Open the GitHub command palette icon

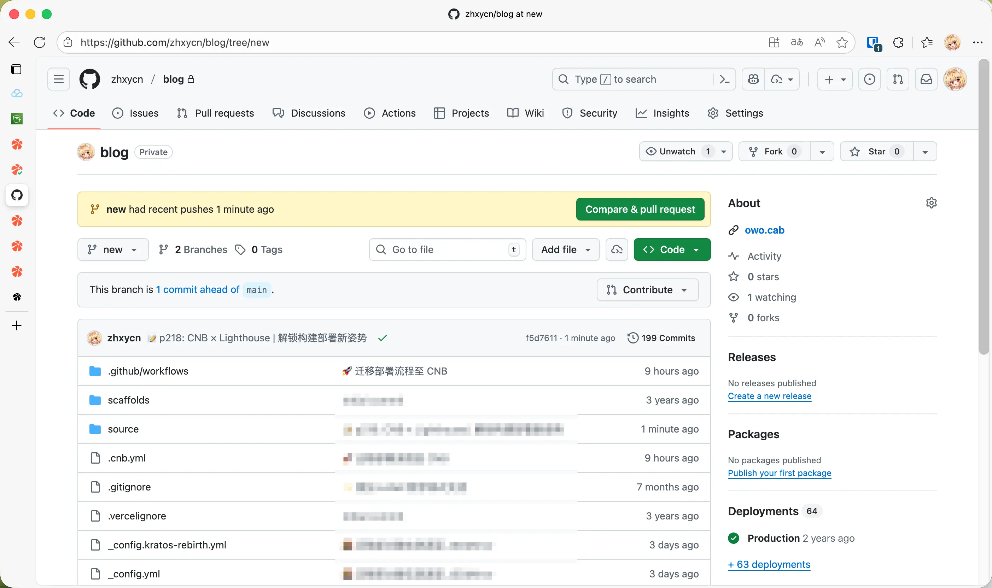tap(725, 79)
